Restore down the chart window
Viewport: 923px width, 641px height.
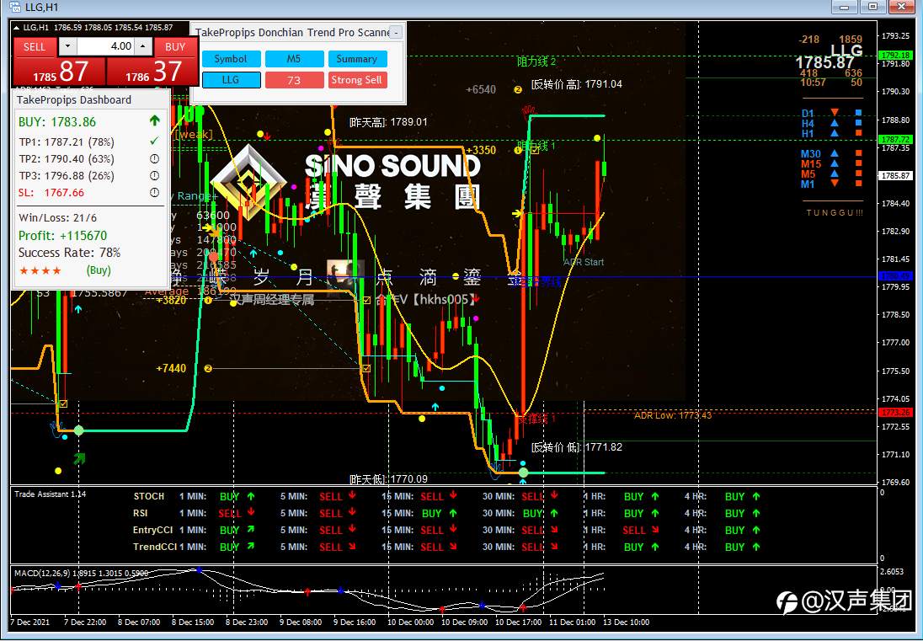pos(873,7)
